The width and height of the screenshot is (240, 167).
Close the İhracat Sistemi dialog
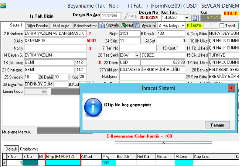coord(231,88)
